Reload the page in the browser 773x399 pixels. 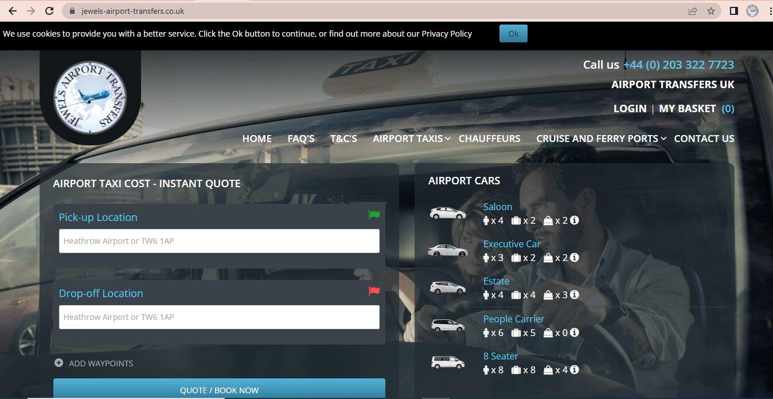(x=49, y=11)
